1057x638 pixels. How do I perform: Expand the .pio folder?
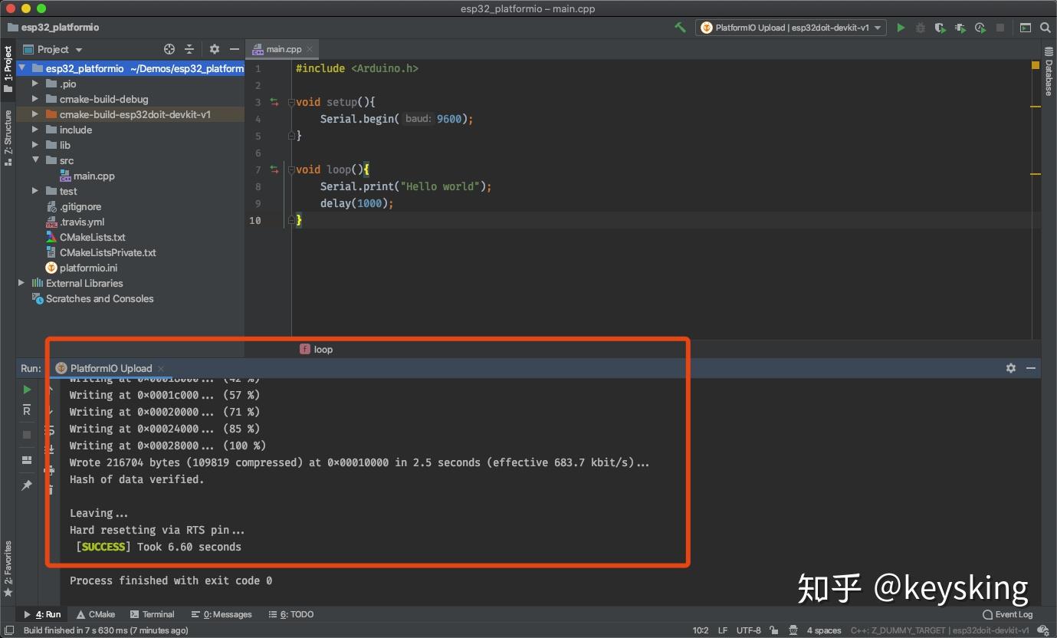point(34,84)
